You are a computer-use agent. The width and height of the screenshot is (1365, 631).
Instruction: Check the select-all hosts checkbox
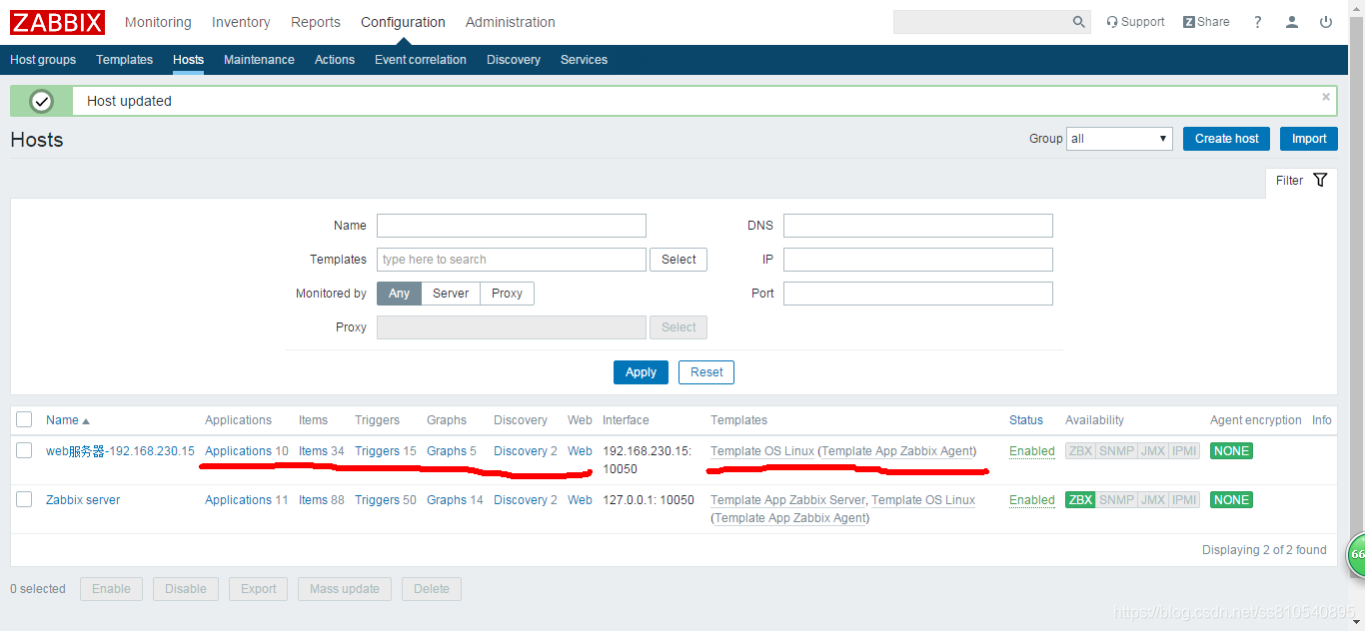[24, 420]
